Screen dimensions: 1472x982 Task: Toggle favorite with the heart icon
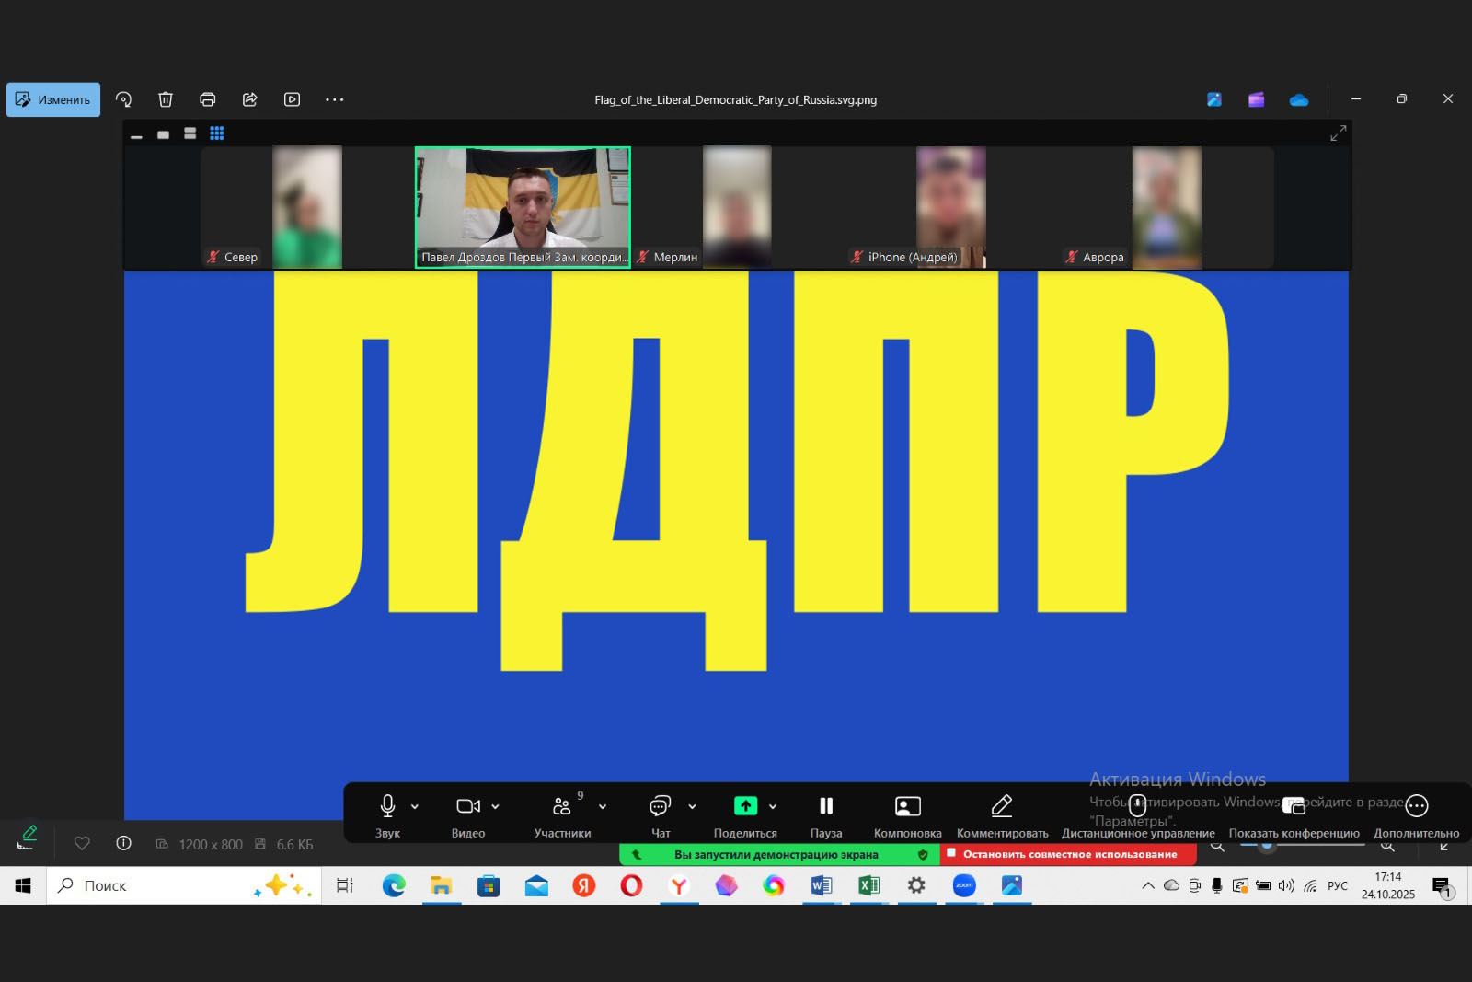coord(82,843)
